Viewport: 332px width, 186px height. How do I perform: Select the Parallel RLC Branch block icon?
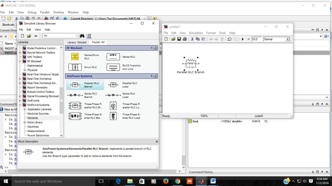[x=75, y=85]
